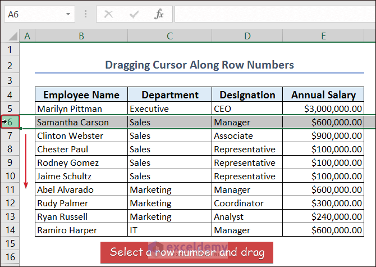Click the Cancel (X) formula bar icon
Screen dimensions: 376x267
(x=109, y=14)
